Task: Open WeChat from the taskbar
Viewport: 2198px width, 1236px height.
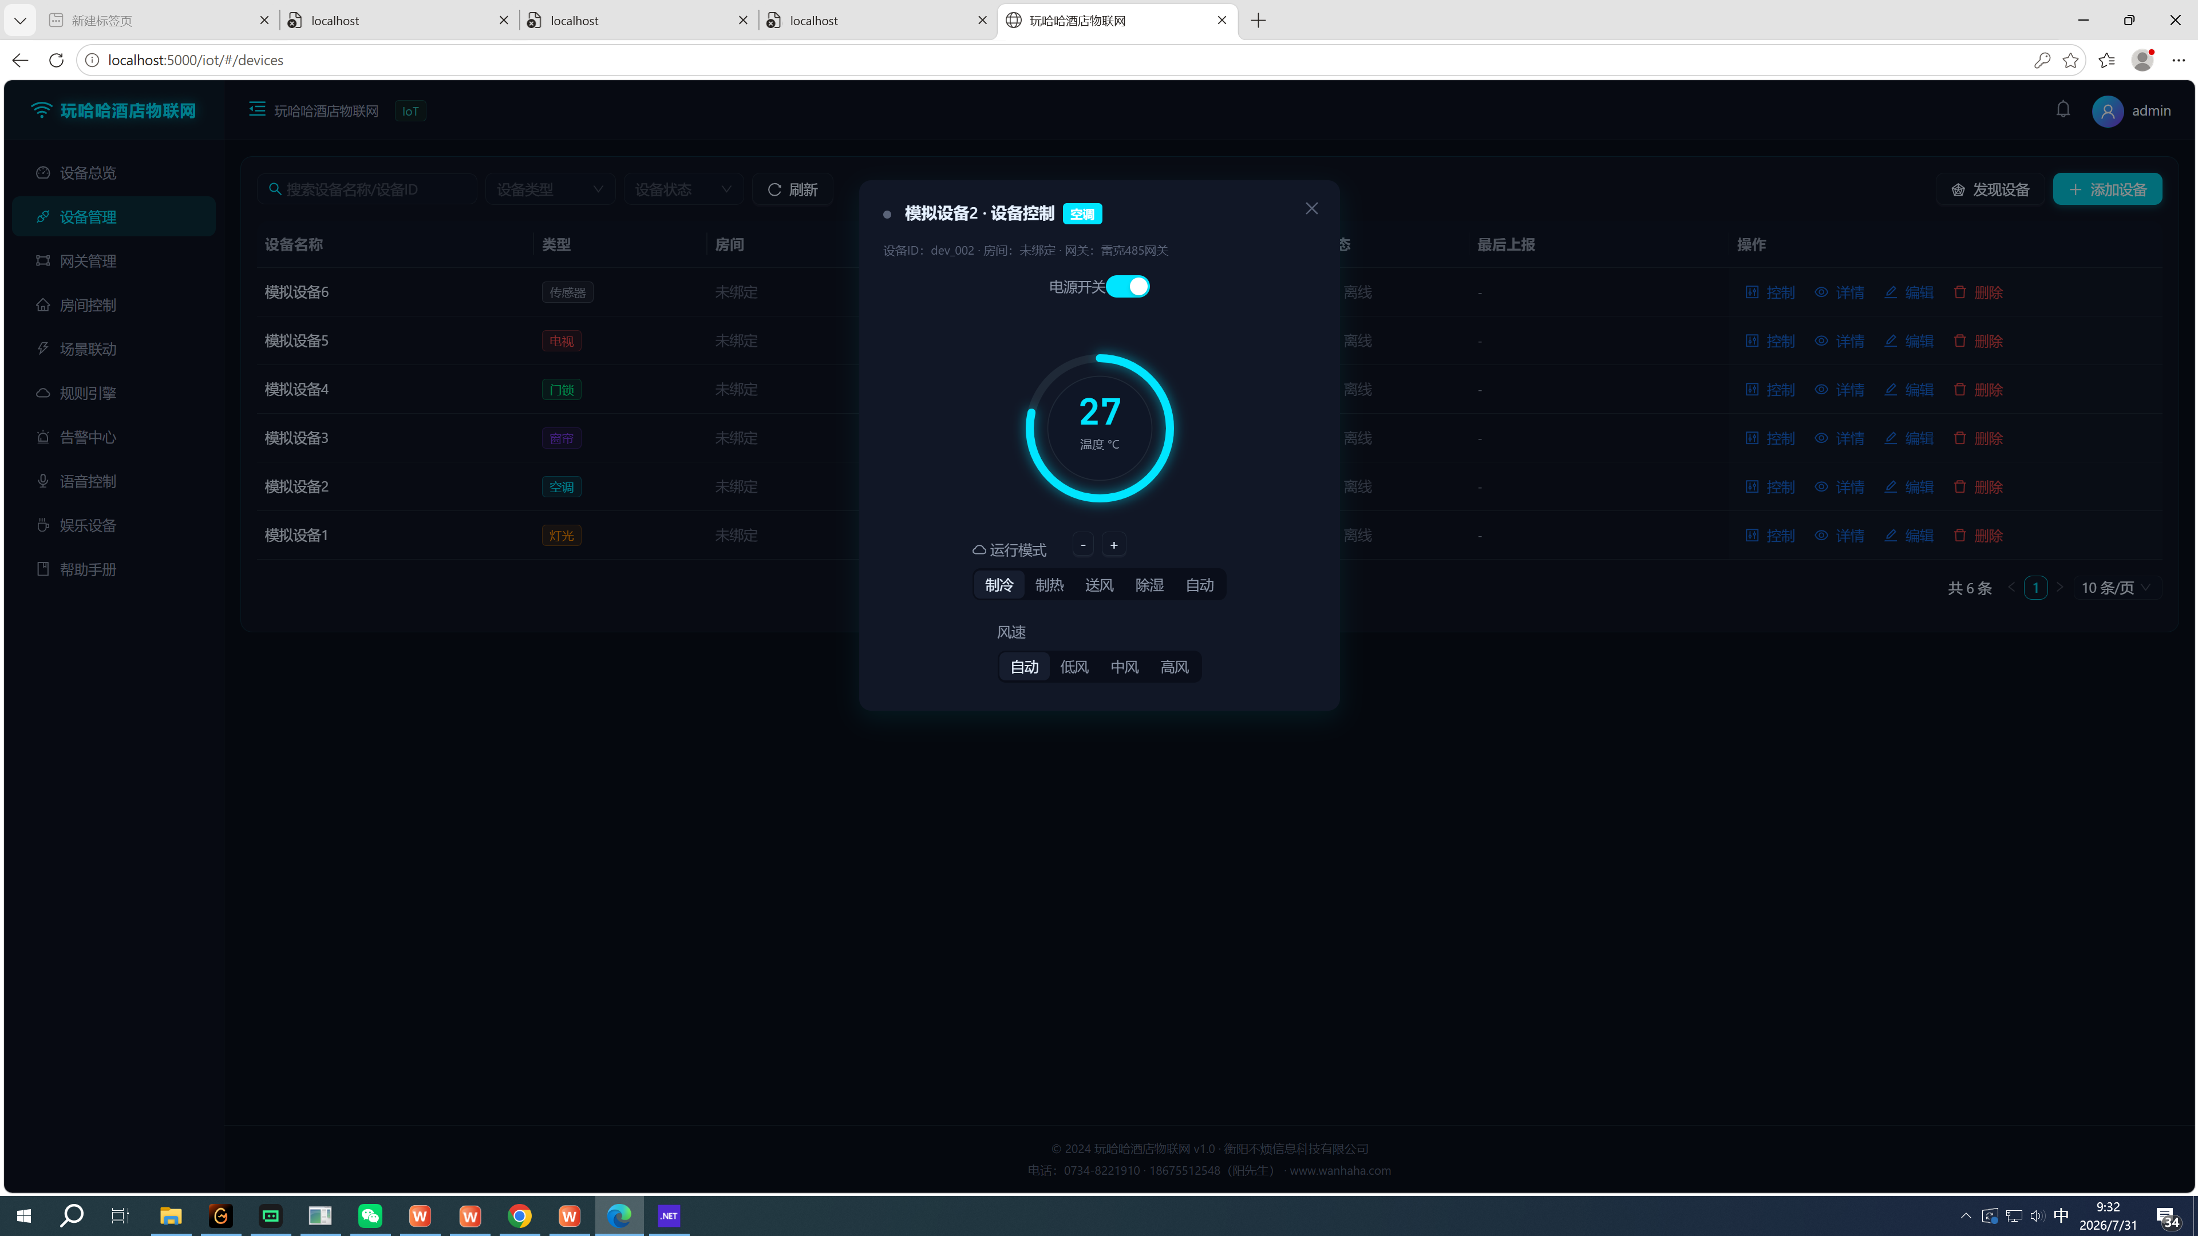Action: point(370,1215)
